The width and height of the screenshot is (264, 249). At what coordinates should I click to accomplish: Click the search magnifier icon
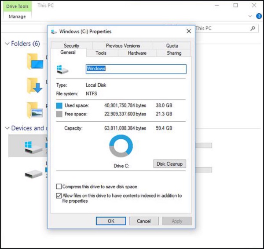[253, 28]
